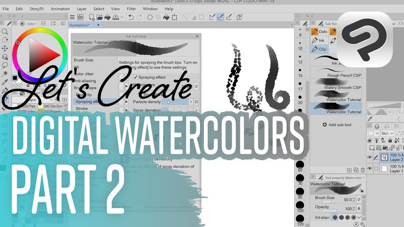Click the arrow right of Particle density slider
404x227 pixels.
pos(191,102)
